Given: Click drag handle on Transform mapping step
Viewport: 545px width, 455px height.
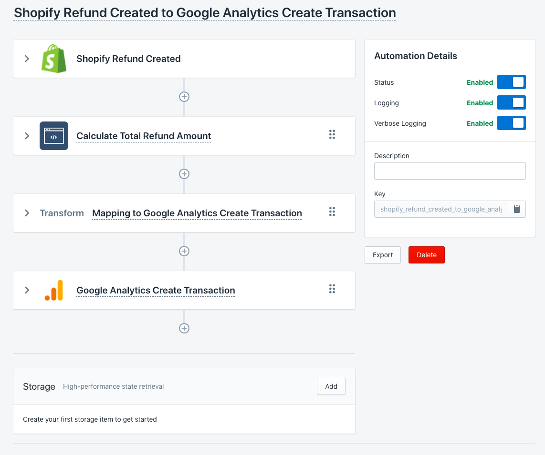Looking at the screenshot, I should (x=332, y=212).
